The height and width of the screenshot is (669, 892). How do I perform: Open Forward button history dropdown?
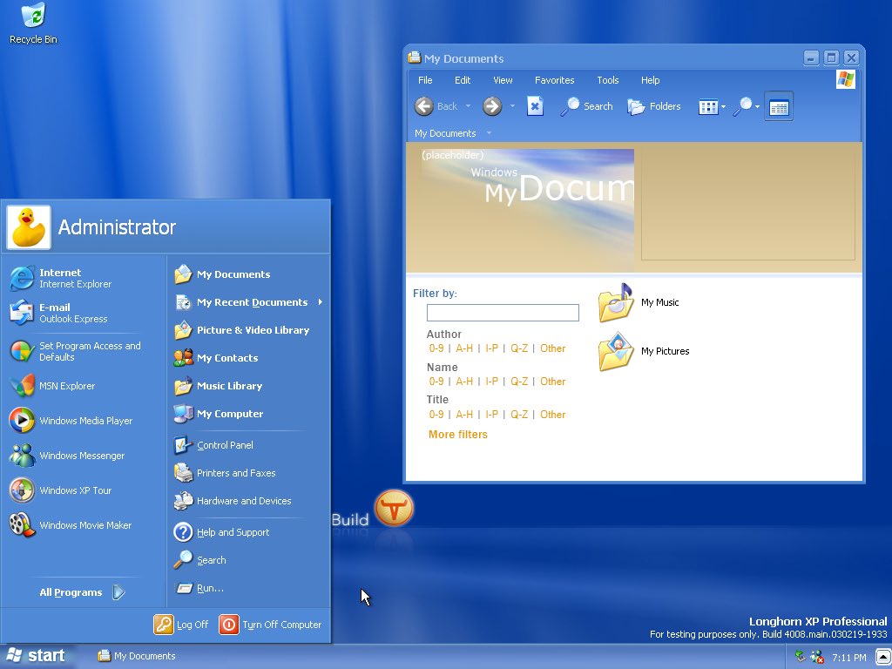pyautogui.click(x=512, y=106)
